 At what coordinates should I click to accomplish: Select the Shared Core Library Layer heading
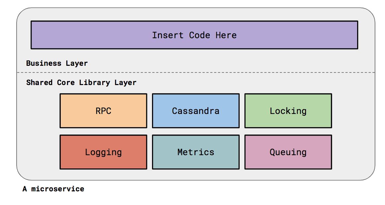pyautogui.click(x=81, y=83)
